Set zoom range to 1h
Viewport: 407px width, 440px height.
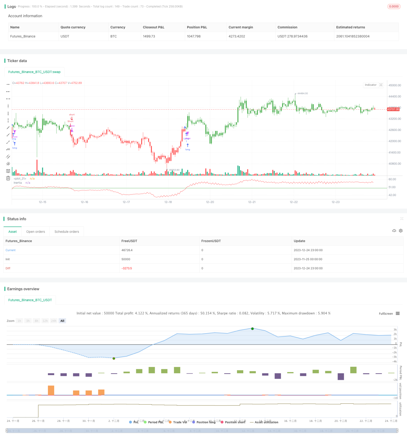click(19, 321)
